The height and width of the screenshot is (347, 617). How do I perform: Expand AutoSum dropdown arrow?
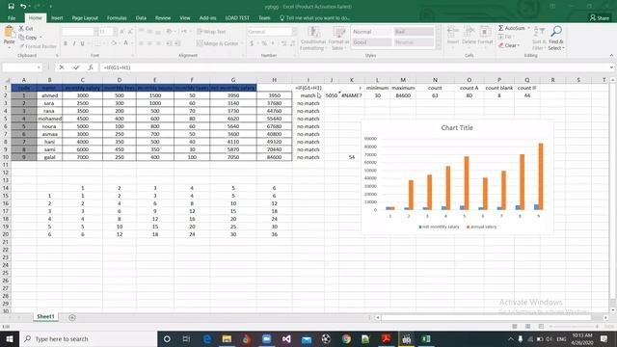[528, 28]
